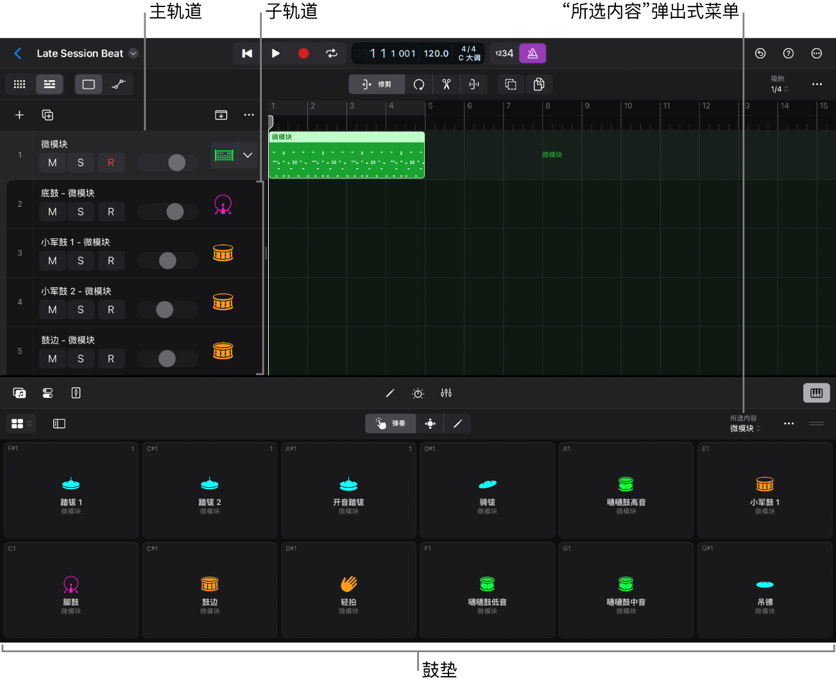Open the track header ellipsis menu
Viewport: 836px width, 683px height.
[x=249, y=115]
